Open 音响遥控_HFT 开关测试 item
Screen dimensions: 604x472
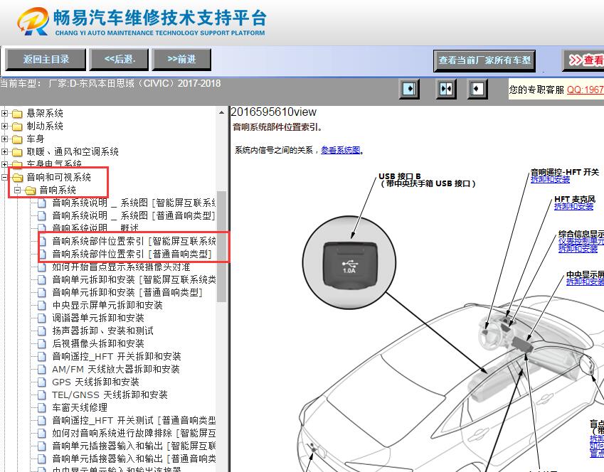click(x=134, y=420)
